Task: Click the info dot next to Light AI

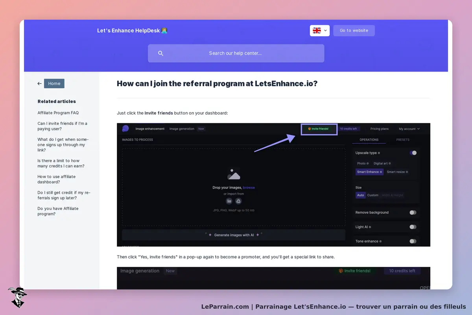Action: 370,227
